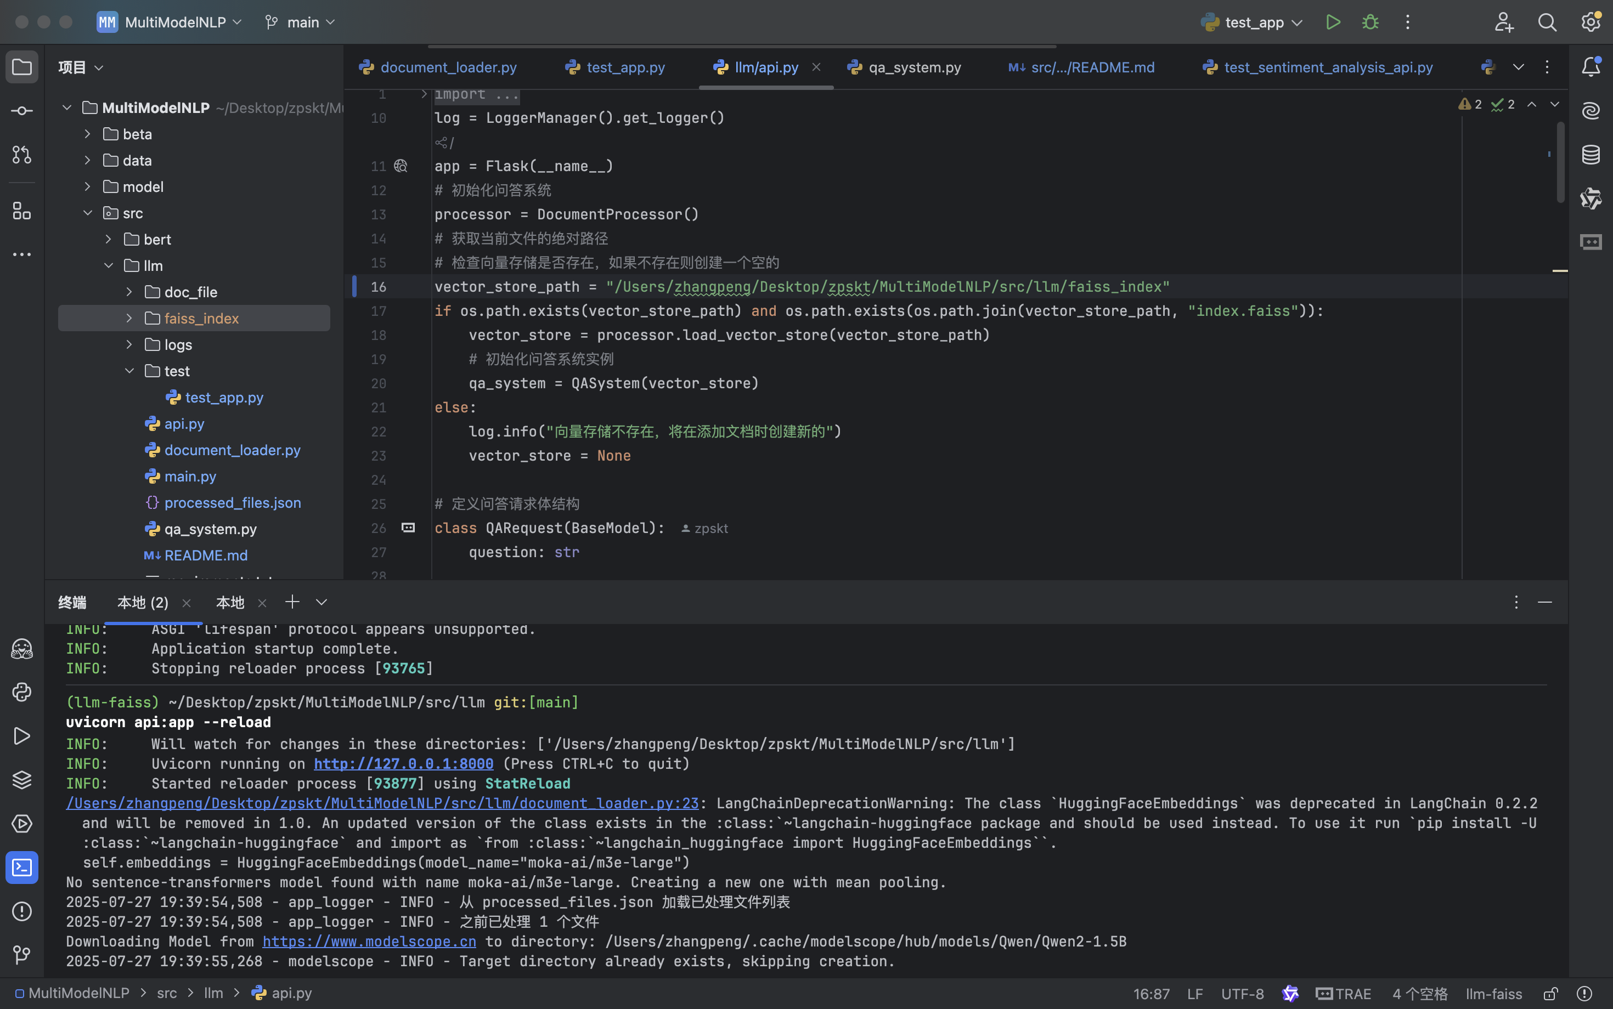This screenshot has width=1613, height=1009.
Task: Click the LF line separator in status bar
Action: pyautogui.click(x=1195, y=994)
